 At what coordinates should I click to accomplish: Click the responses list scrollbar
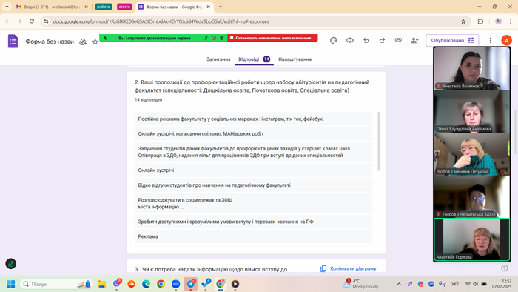pos(379,142)
